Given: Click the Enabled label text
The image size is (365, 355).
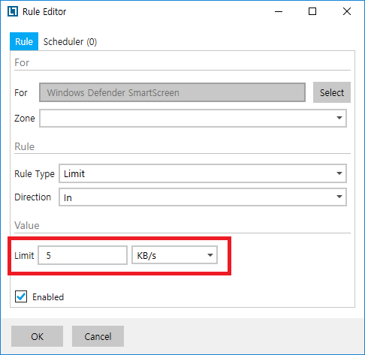Looking at the screenshot, I should pyautogui.click(x=48, y=297).
